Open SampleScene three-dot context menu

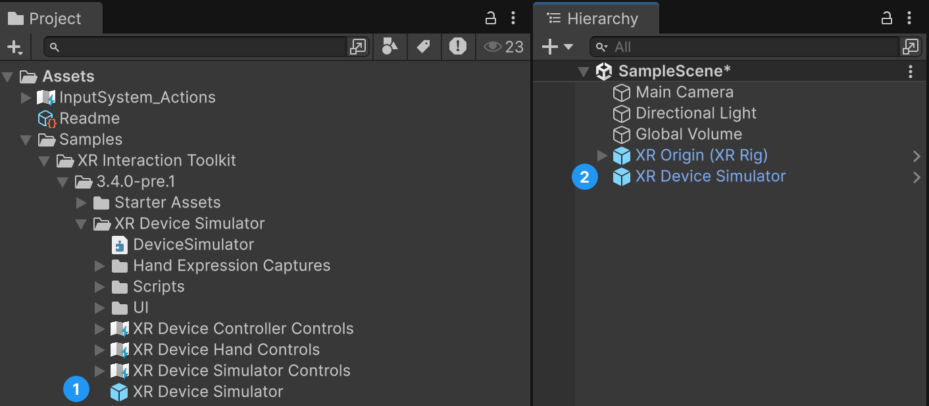[911, 71]
